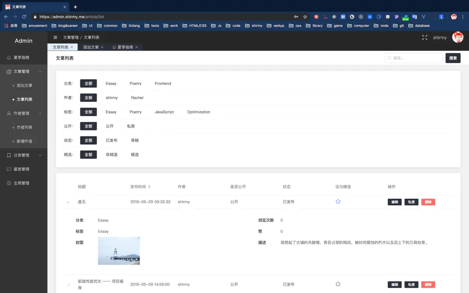469x293 pixels.
Task: Edit the 前端性能优化 article
Action: (x=394, y=285)
